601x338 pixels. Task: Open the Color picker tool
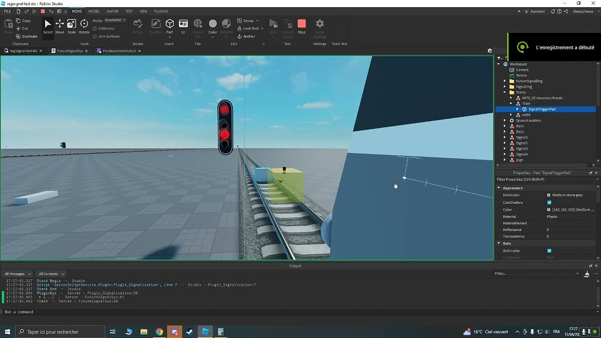tap(212, 25)
